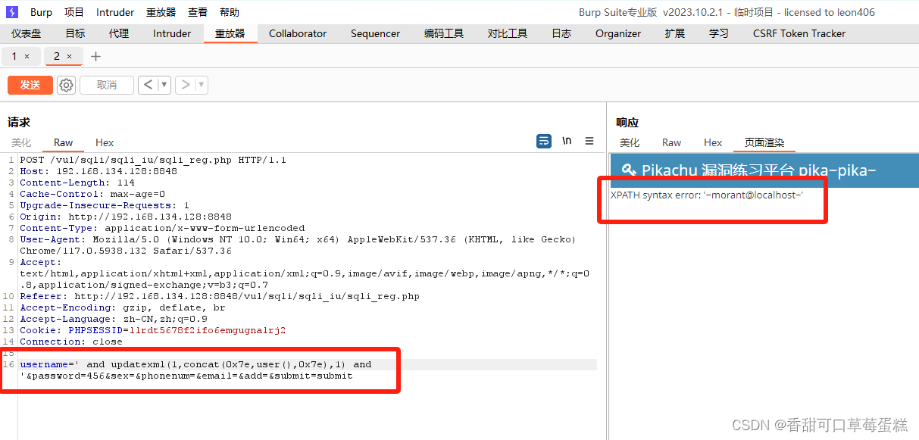Open request panel hamburger menu icon
The width and height of the screenshot is (919, 440).
click(589, 142)
